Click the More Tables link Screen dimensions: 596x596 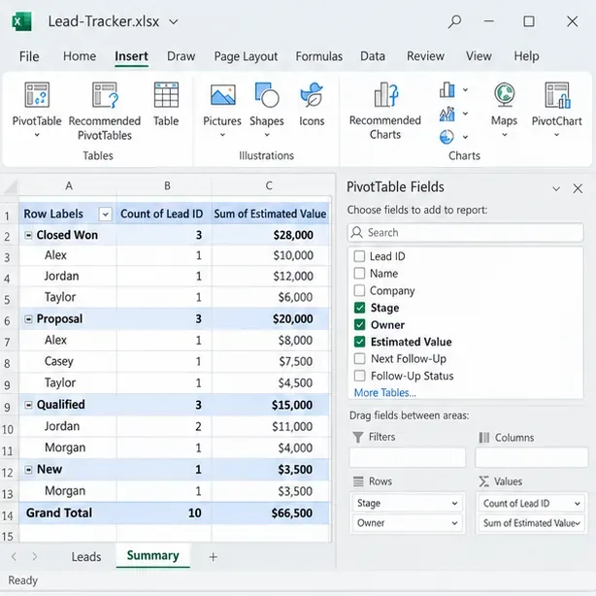click(385, 393)
